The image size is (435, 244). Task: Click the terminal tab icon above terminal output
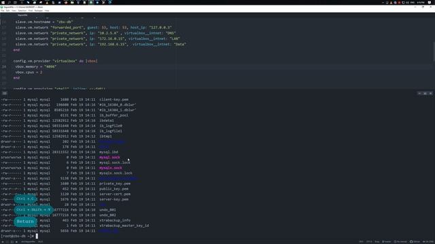[x=5, y=94]
